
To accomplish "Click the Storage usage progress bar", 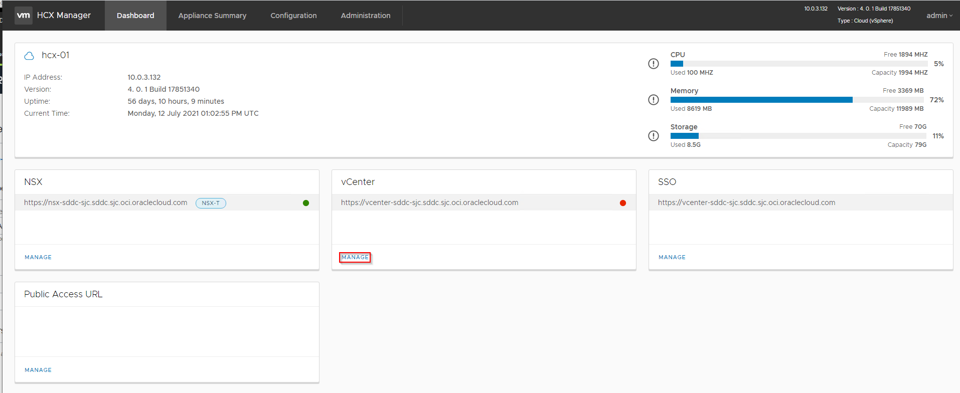I will 798,136.
